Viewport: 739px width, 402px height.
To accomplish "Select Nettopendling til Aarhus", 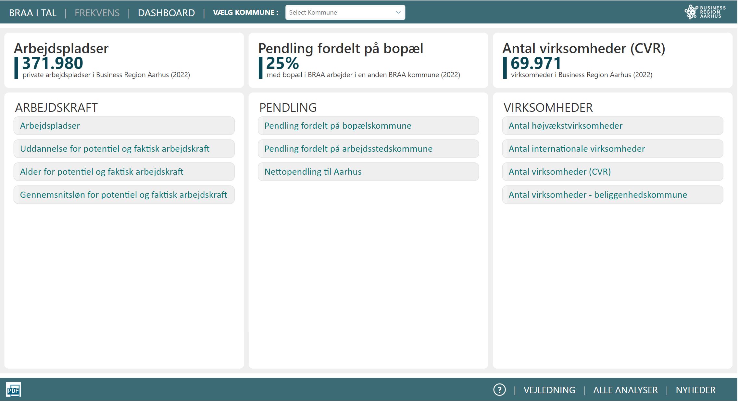I will [x=369, y=172].
